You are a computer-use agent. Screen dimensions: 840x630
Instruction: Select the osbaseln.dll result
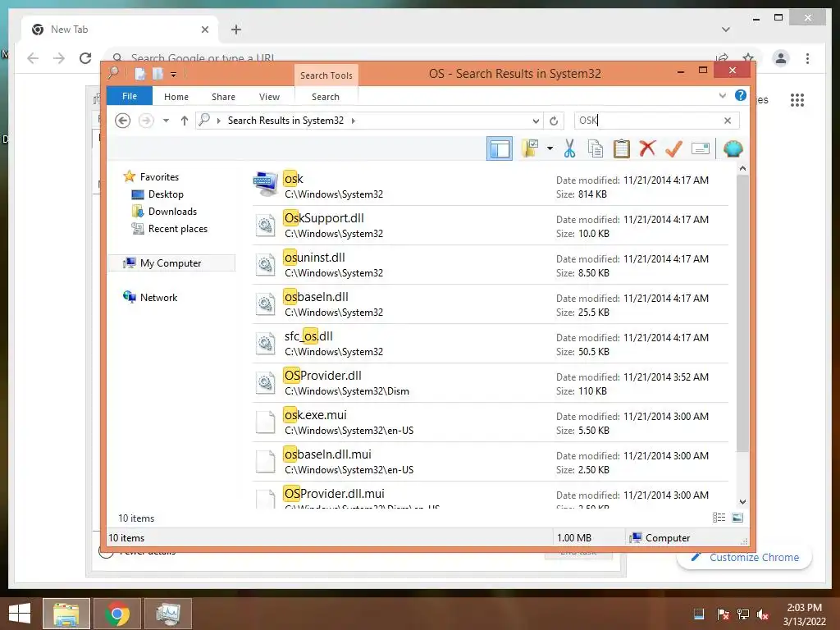point(491,304)
